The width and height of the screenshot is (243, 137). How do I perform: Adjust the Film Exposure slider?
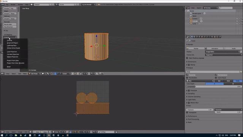pyautogui.click(x=200, y=110)
